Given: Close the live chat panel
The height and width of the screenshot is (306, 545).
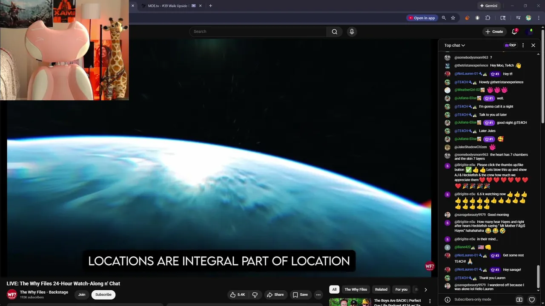Looking at the screenshot, I should (533, 45).
